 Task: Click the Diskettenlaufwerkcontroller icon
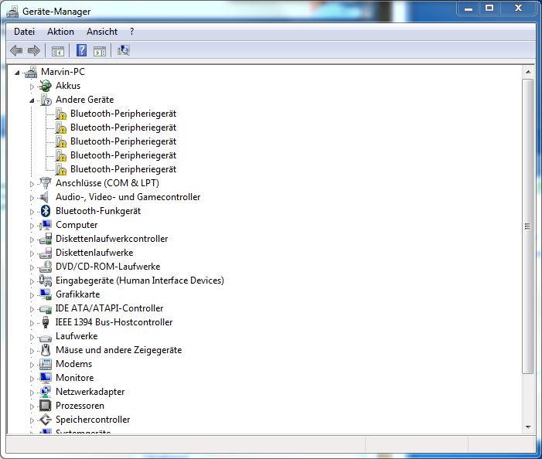46,239
